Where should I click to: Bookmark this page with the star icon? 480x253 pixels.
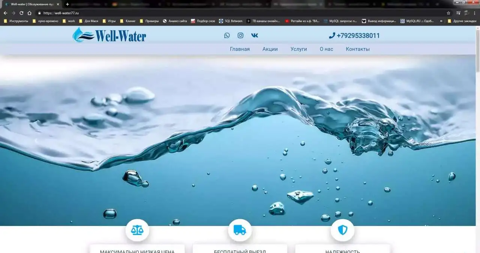(448, 13)
